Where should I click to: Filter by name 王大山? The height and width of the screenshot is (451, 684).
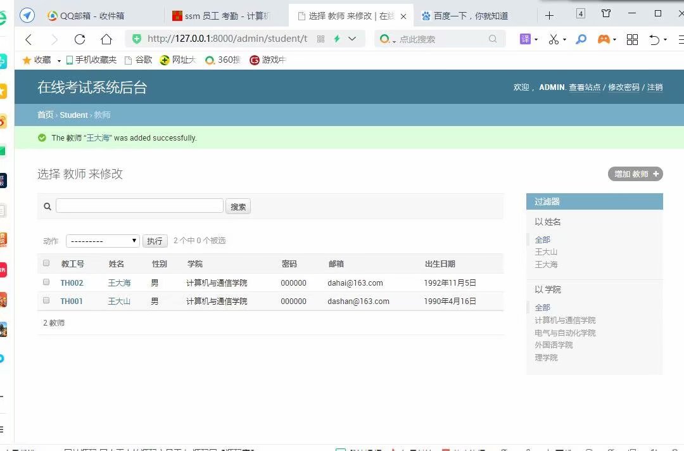(x=546, y=252)
